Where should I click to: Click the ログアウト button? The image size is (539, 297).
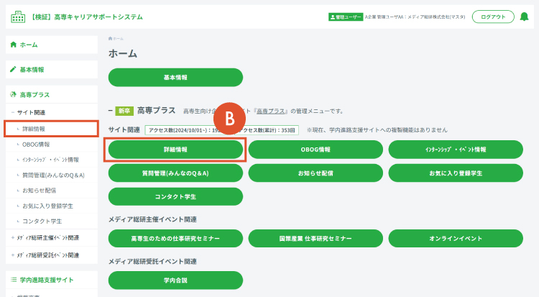493,17
